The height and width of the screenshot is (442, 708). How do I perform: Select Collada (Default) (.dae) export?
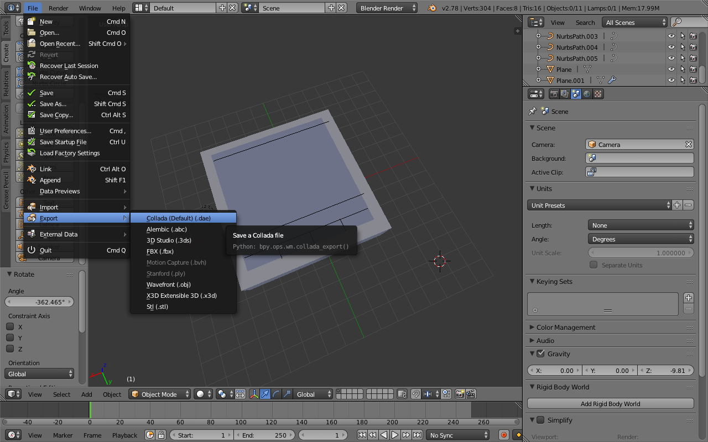tap(184, 218)
